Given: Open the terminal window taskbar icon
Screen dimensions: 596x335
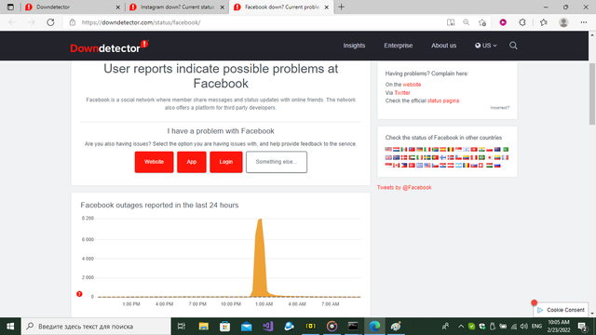Looking at the screenshot, I should pyautogui.click(x=353, y=327).
